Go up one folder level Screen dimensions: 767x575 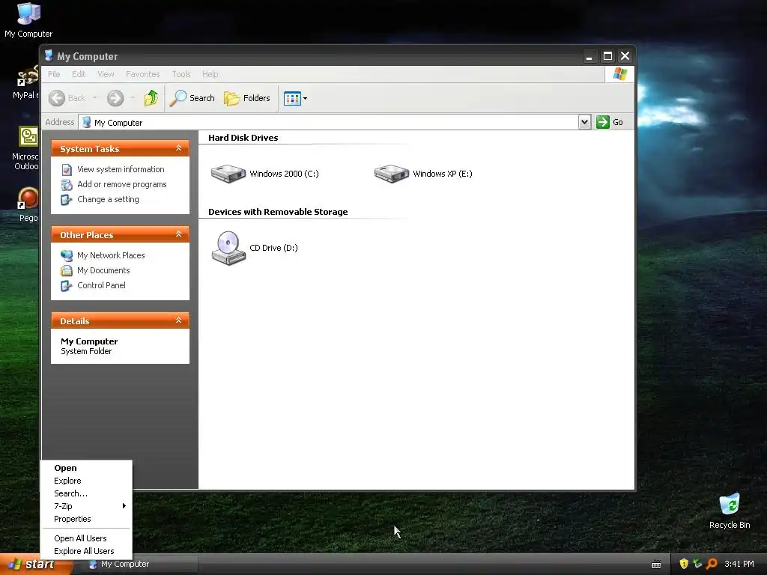pyautogui.click(x=151, y=98)
